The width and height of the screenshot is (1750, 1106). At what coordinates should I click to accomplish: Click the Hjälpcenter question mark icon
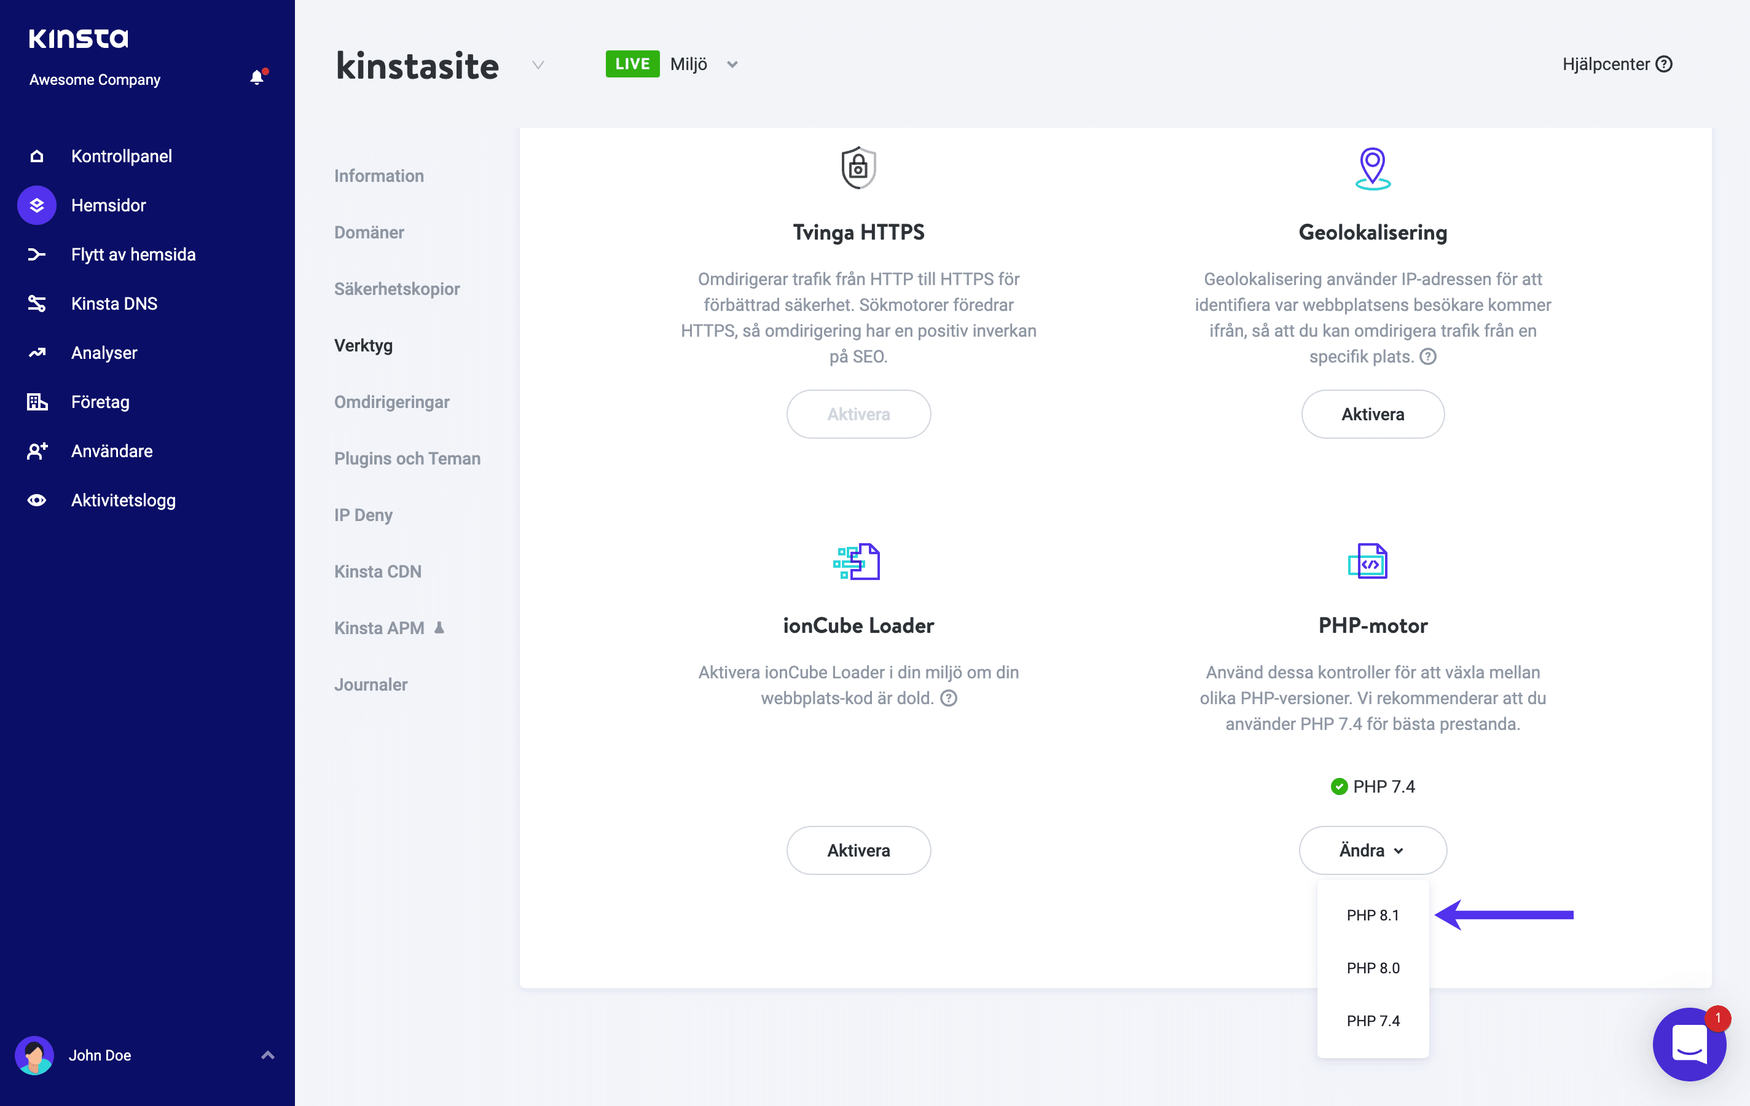click(1664, 65)
